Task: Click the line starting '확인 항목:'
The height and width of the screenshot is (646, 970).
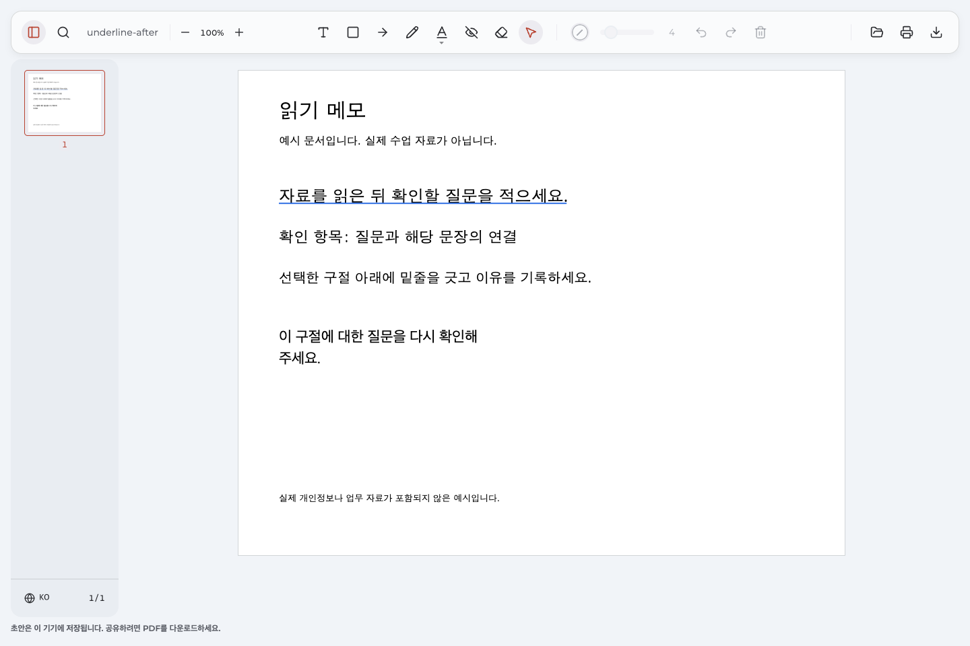Action: coord(398,236)
